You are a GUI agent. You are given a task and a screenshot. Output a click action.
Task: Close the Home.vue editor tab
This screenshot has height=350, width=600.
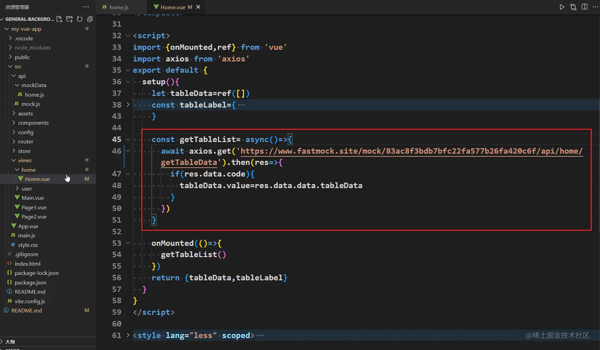point(198,7)
